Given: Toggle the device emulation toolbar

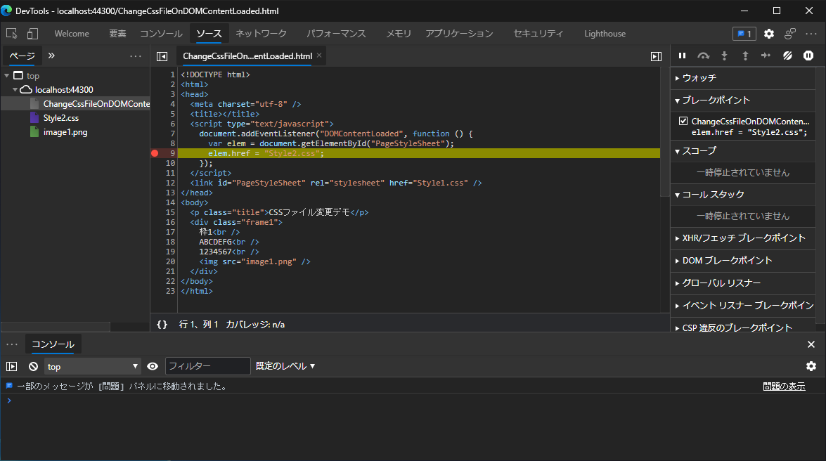Looking at the screenshot, I should tap(31, 33).
